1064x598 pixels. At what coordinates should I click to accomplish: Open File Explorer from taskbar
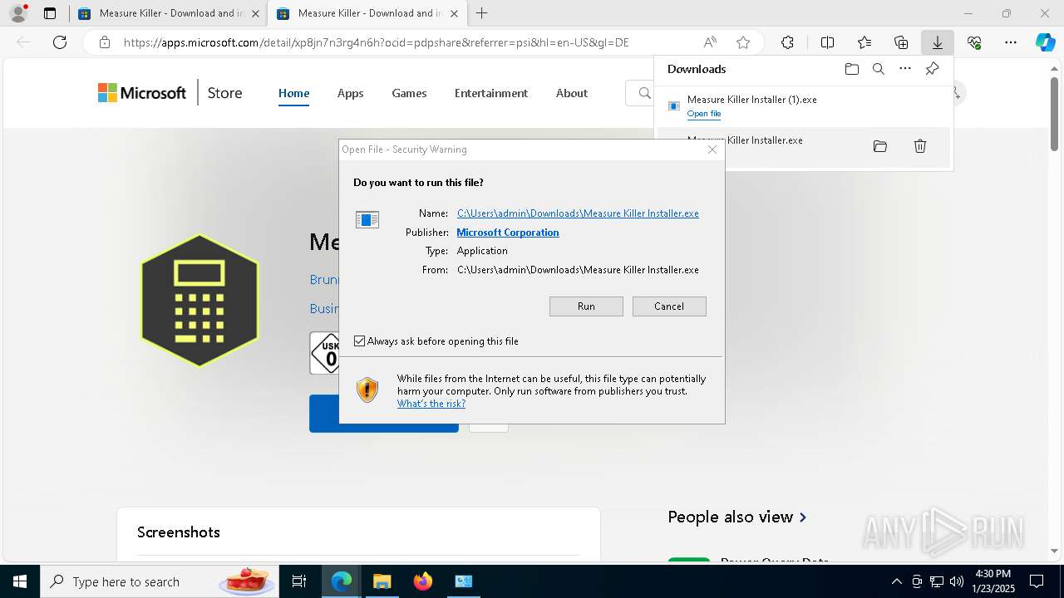(382, 581)
